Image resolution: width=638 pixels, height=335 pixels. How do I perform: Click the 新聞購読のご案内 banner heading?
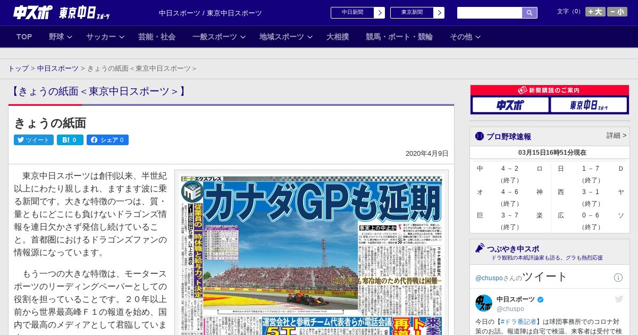550,90
